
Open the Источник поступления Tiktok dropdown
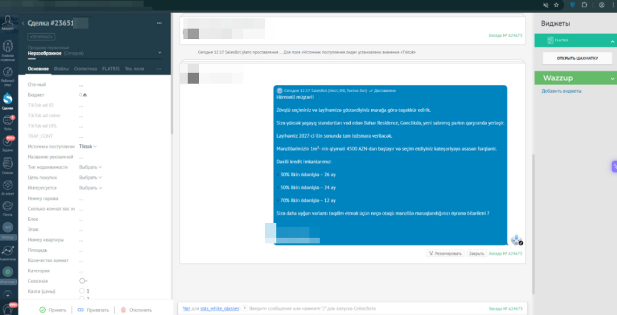(88, 146)
